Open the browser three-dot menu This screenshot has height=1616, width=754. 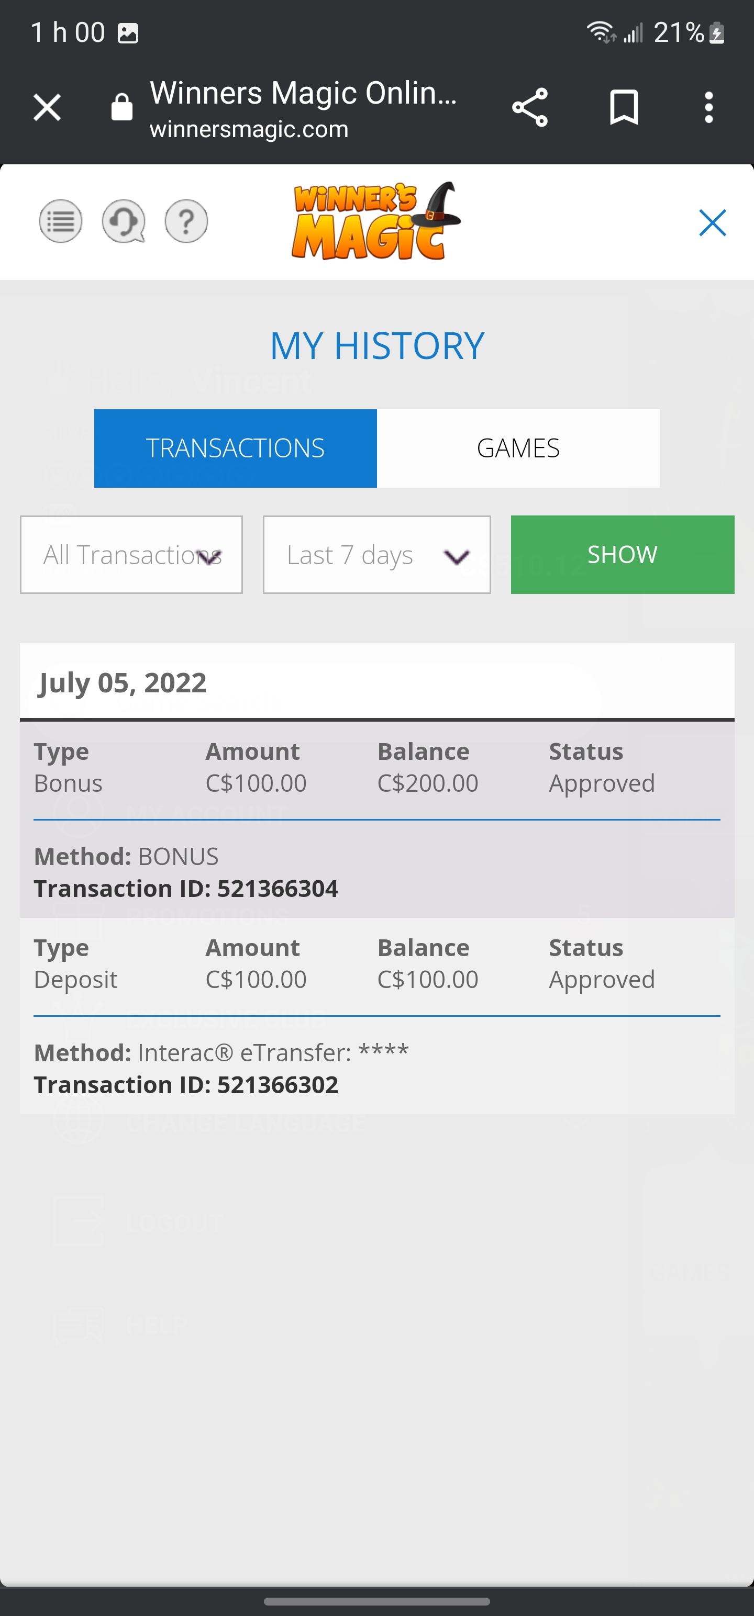click(709, 107)
